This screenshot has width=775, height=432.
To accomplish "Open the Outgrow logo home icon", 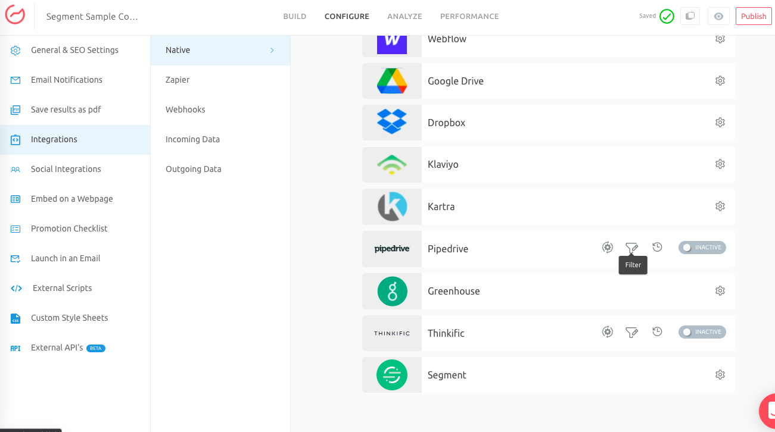I will coord(15,15).
